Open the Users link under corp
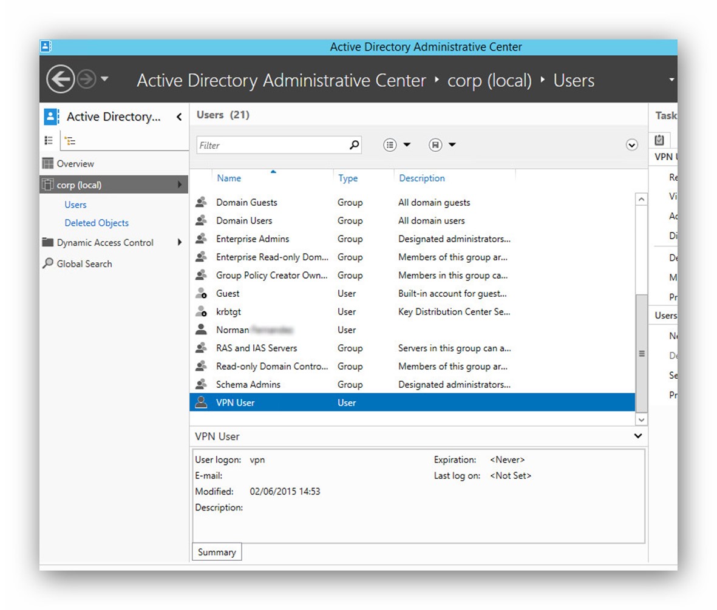This screenshot has width=717, height=610. pyautogui.click(x=75, y=205)
